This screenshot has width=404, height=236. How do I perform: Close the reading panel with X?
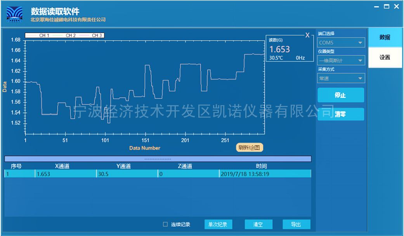(x=307, y=35)
